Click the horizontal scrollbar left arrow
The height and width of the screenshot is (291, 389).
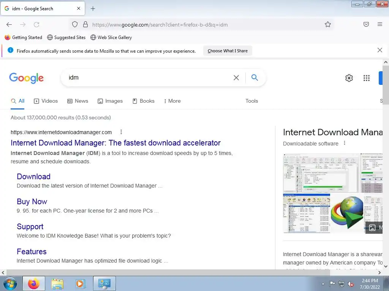(x=3, y=272)
